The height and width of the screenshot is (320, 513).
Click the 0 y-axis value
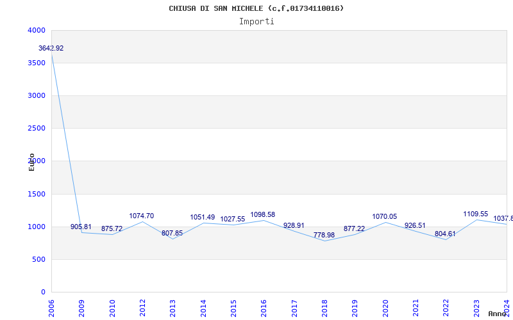click(44, 292)
